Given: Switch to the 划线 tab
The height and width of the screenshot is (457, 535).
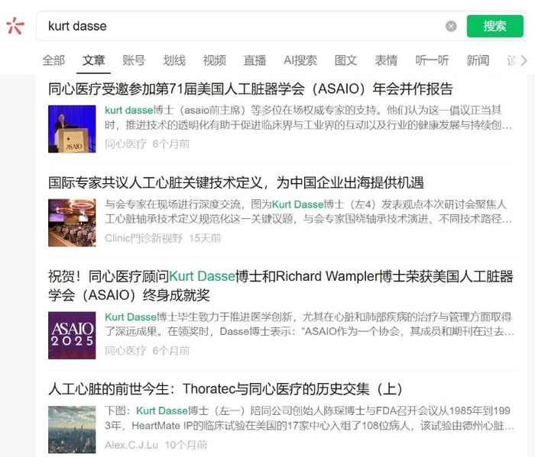Looking at the screenshot, I should [x=174, y=60].
